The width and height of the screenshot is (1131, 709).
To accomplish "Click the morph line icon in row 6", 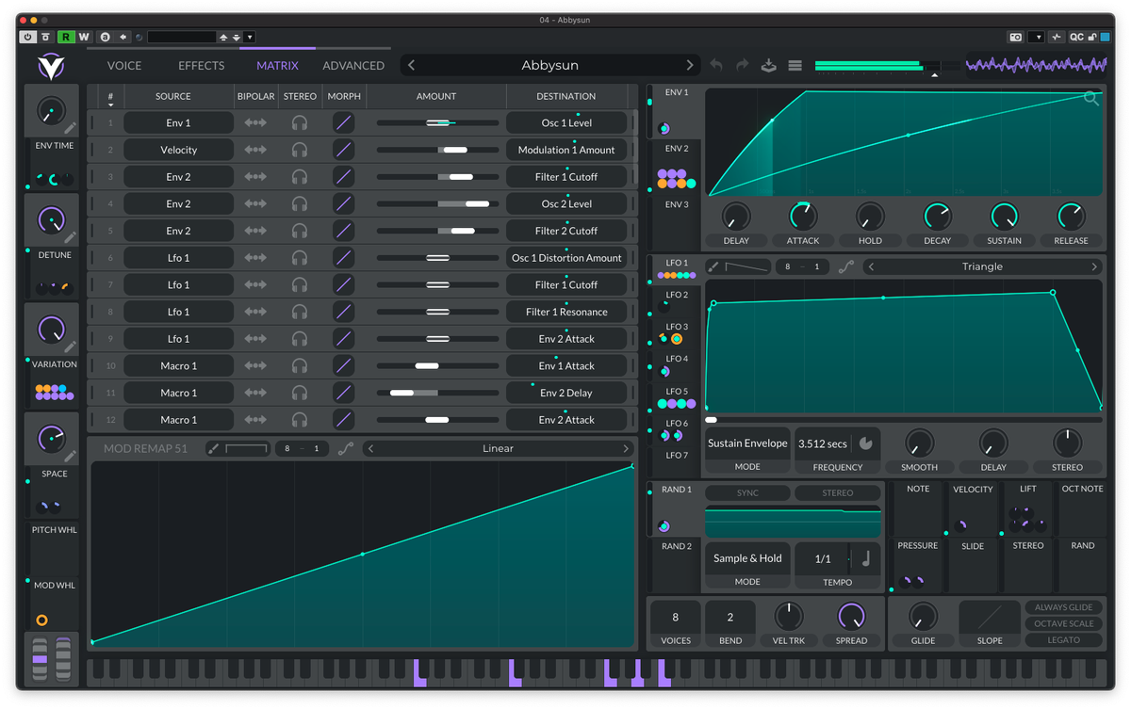I will (x=344, y=257).
